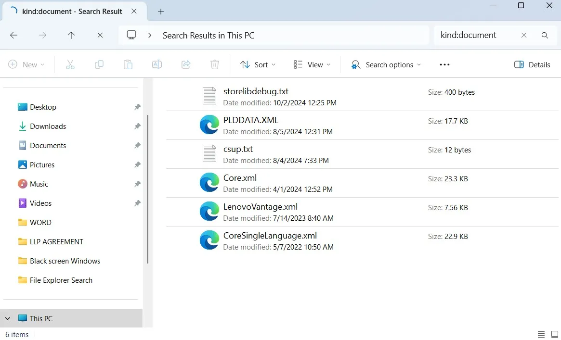
Task: Expand the View options dropdown
Action: [x=312, y=64]
